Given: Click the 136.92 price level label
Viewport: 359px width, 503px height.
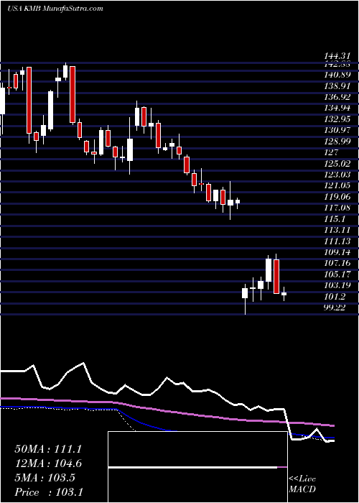Looking at the screenshot, I should coord(339,96).
